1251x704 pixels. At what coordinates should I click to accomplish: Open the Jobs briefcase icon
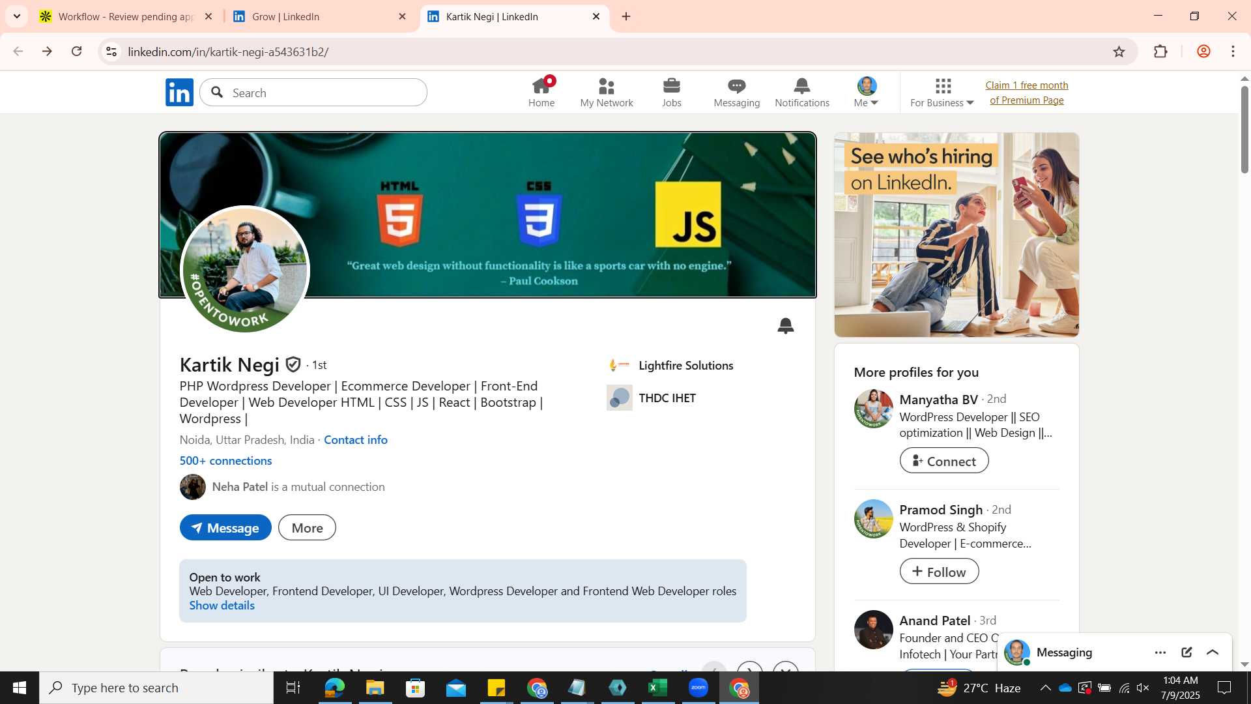click(672, 93)
